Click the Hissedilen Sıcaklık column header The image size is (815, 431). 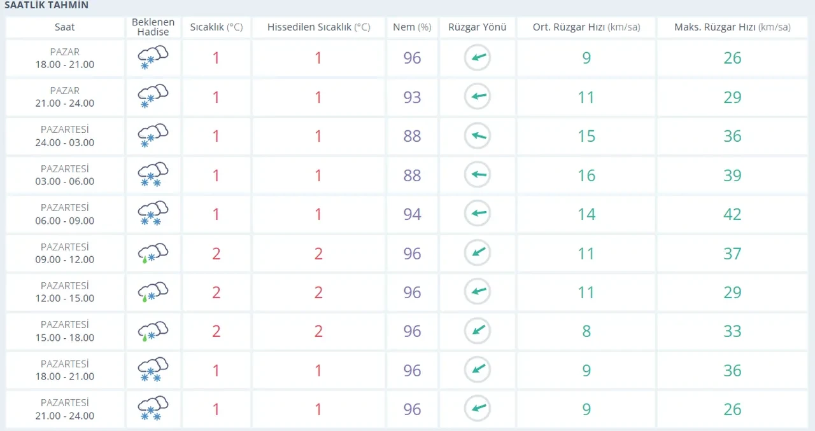[x=318, y=27]
